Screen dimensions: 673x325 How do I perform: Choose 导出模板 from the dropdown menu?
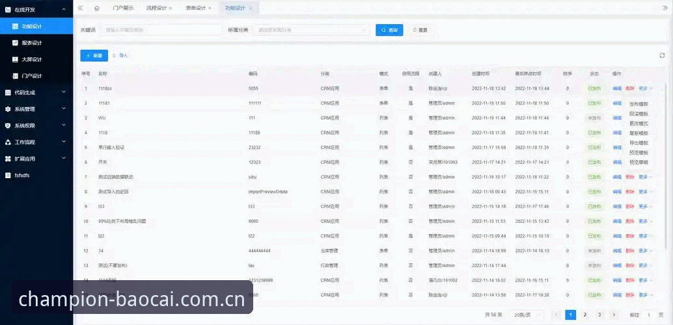tap(639, 143)
